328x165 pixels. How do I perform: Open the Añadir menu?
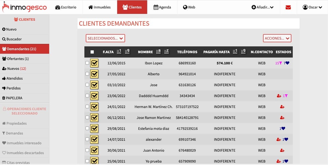[262, 7]
